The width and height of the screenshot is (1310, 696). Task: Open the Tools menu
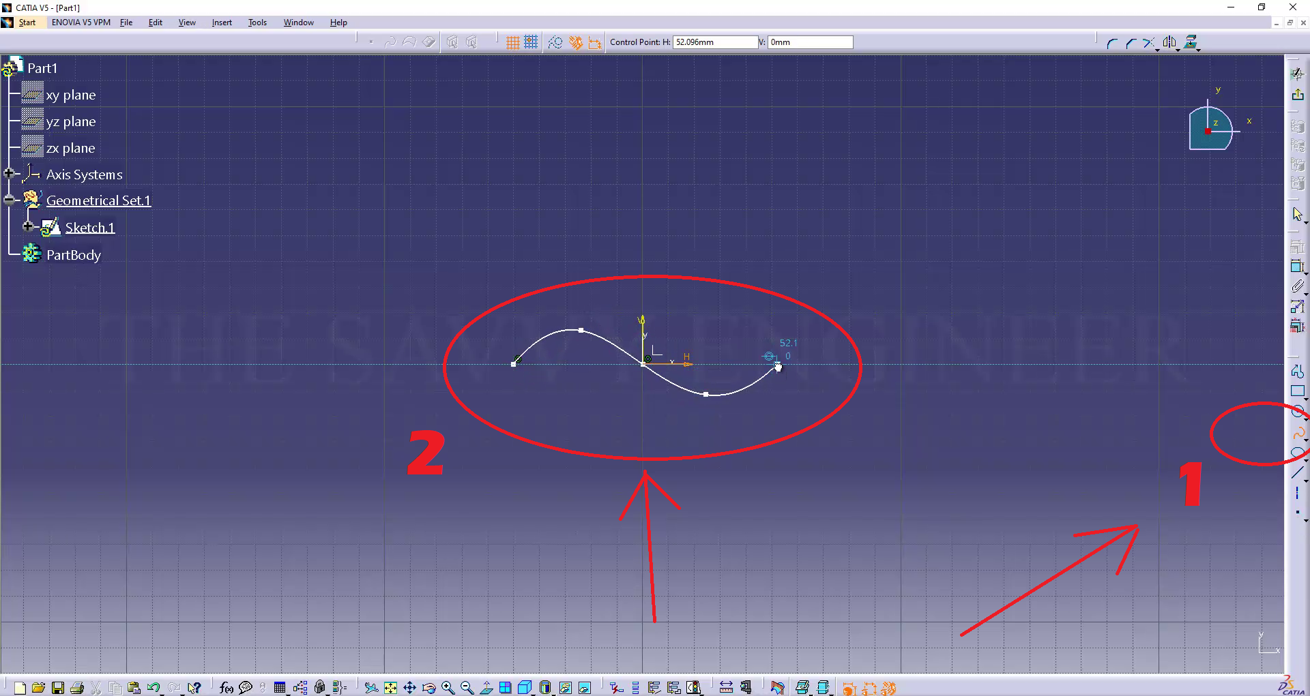coord(257,22)
